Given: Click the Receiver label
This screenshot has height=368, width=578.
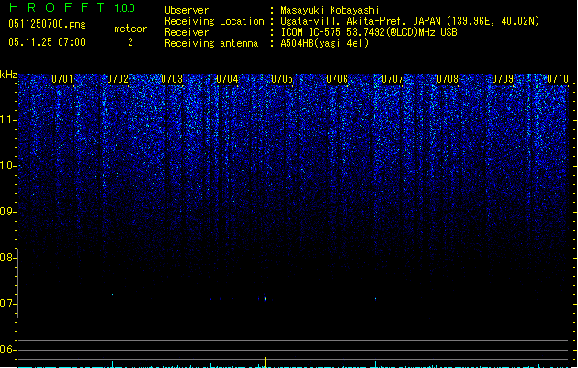Looking at the screenshot, I should pyautogui.click(x=187, y=32).
